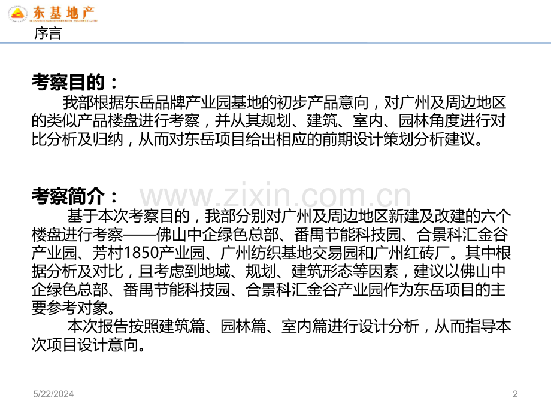Click slide page number 2
This screenshot has height=413, width=551.
click(515, 394)
